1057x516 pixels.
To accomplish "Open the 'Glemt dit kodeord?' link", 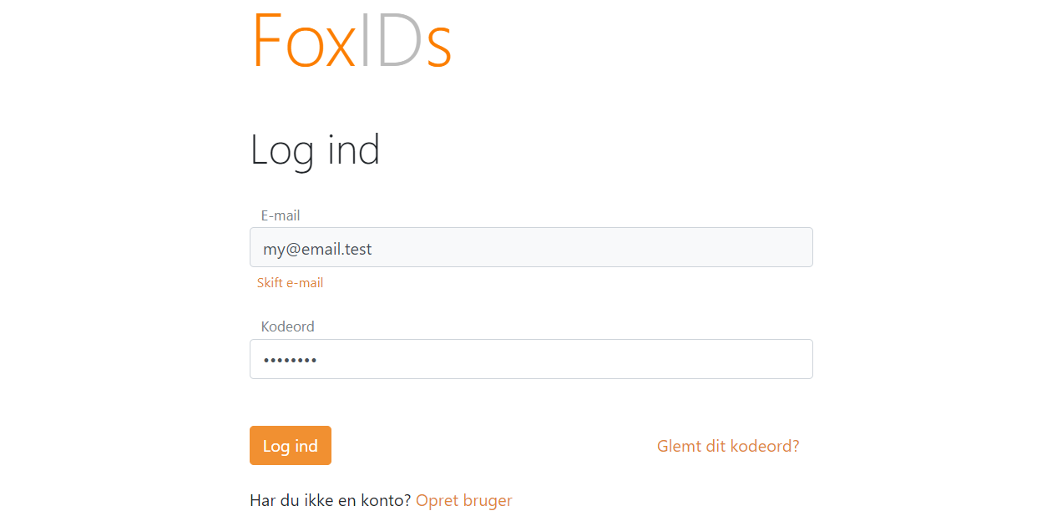I will [x=728, y=446].
